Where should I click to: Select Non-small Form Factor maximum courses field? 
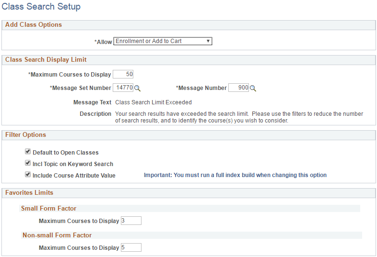pos(131,247)
